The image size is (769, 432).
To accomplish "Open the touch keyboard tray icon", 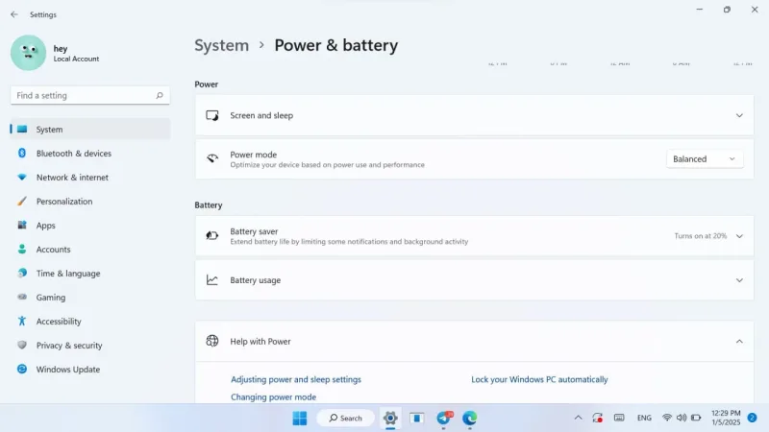I will pyautogui.click(x=619, y=418).
